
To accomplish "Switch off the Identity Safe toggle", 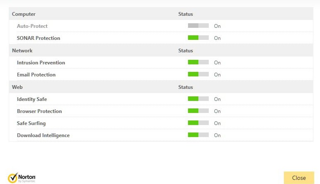I will click(198, 99).
